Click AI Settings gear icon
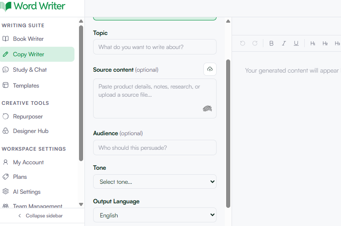 pyautogui.click(x=5, y=192)
